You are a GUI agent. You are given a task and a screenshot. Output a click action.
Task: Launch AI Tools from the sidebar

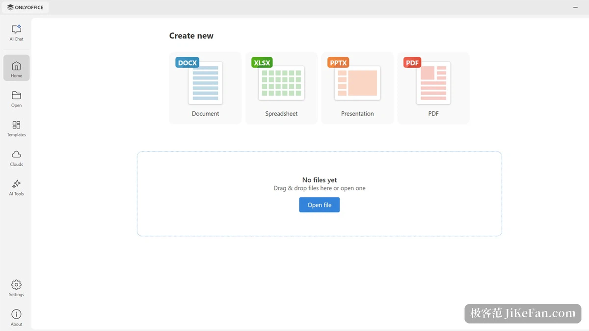point(16,187)
